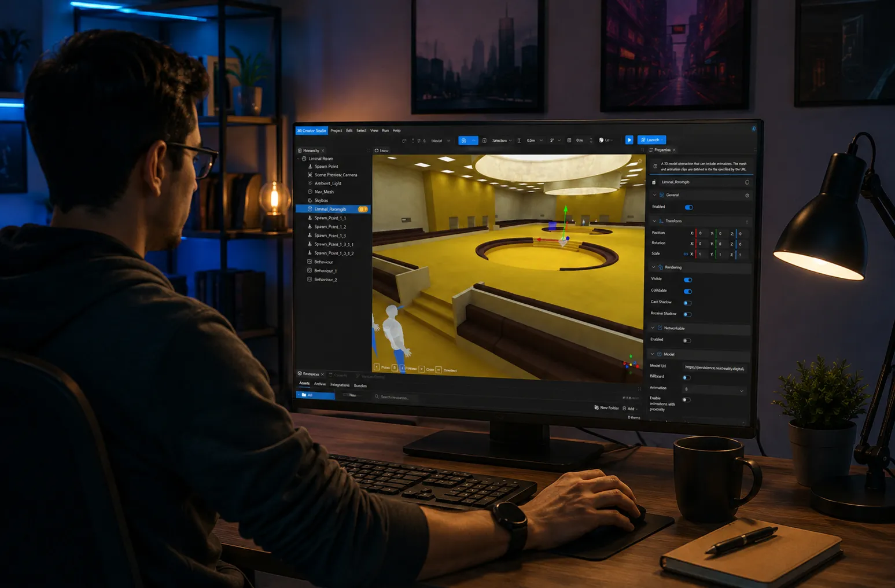Click the Spawn_Point_1_1 anchor icon
This screenshot has height=588, width=895.
[x=310, y=218]
